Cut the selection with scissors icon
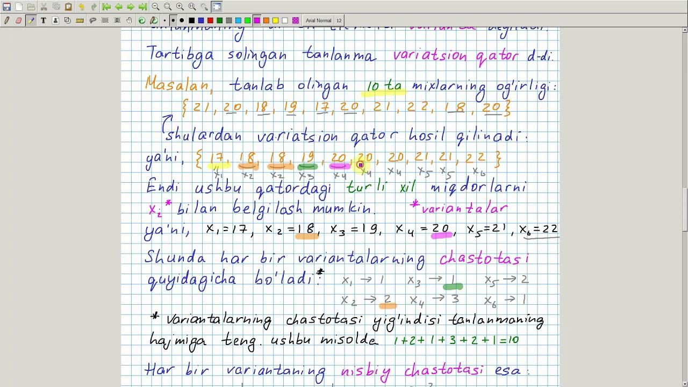The height and width of the screenshot is (387, 688). click(x=44, y=7)
